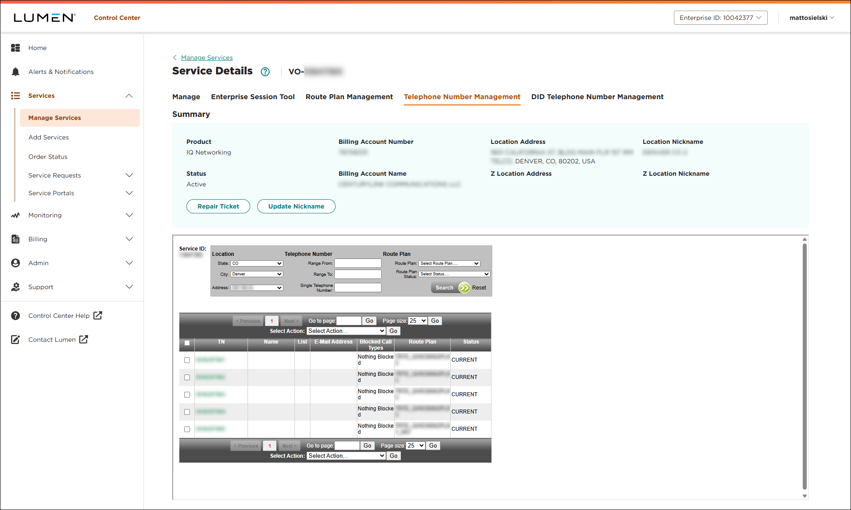Image resolution: width=851 pixels, height=510 pixels.
Task: Click the Billing icon in the sidebar
Action: click(x=15, y=239)
